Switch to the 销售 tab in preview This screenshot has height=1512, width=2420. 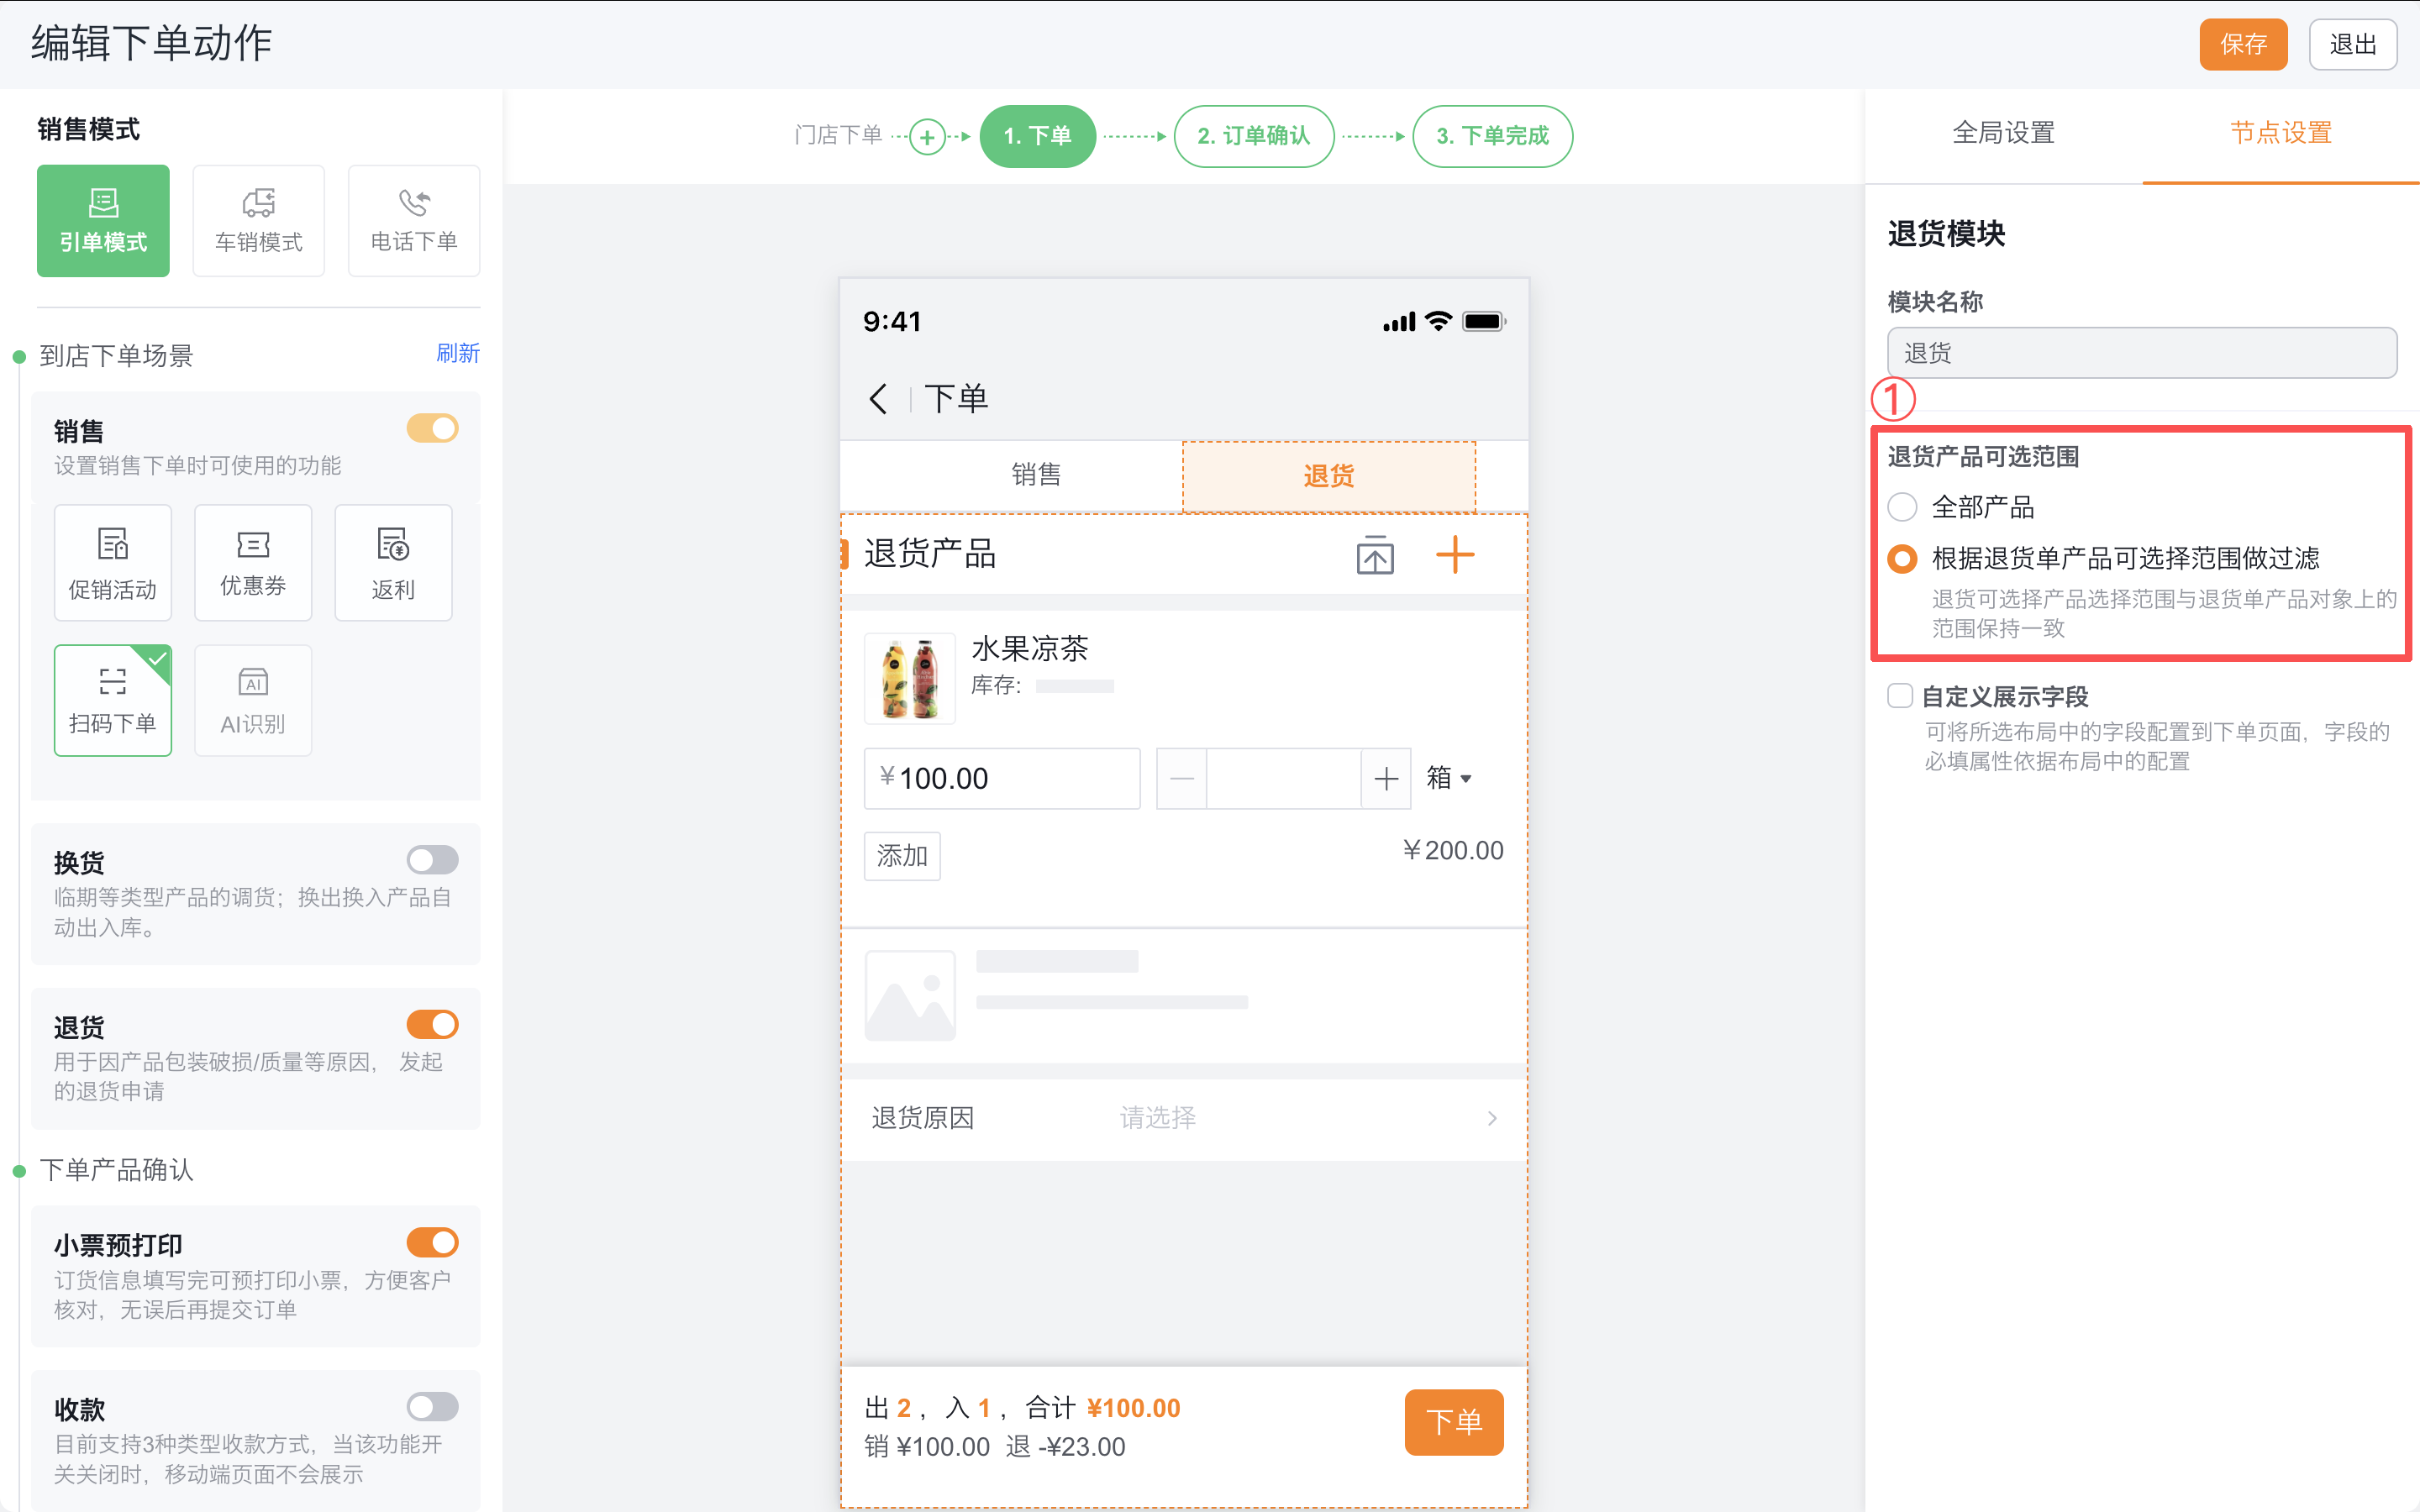1037,475
